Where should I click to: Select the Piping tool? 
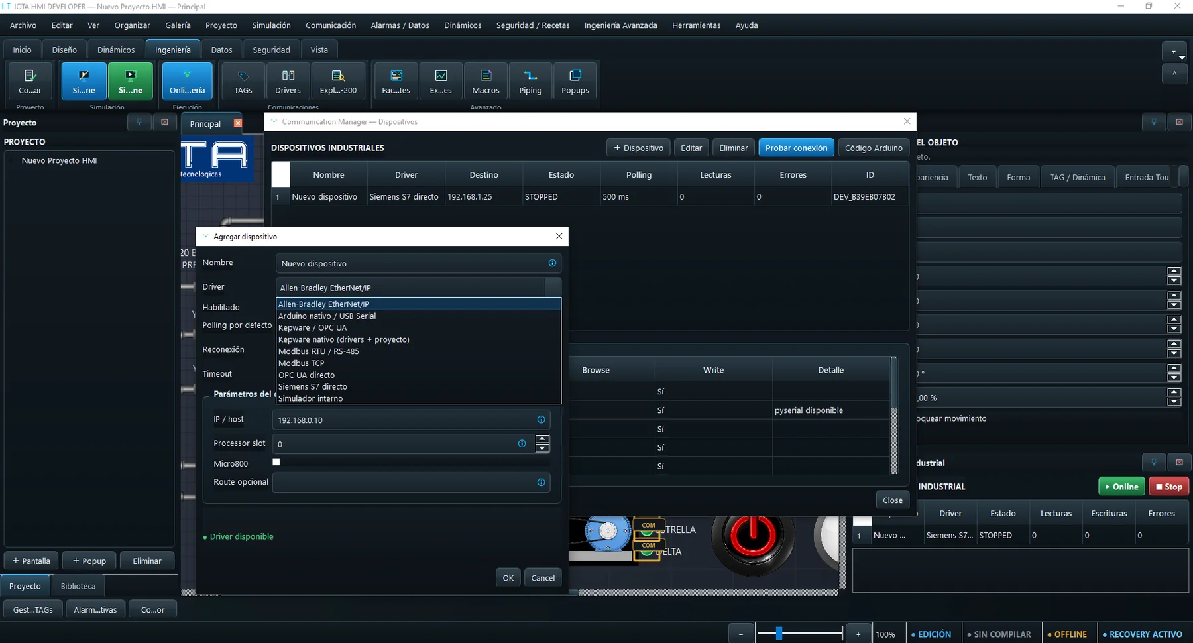(x=530, y=81)
